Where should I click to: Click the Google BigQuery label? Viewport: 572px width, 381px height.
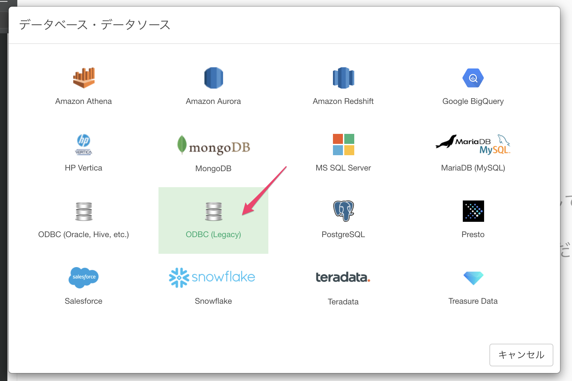473,101
